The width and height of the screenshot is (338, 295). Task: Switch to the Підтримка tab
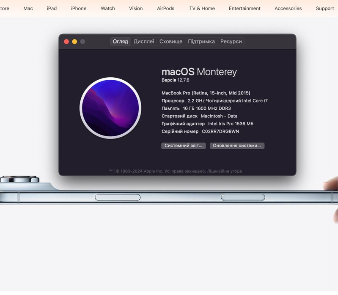(201, 41)
